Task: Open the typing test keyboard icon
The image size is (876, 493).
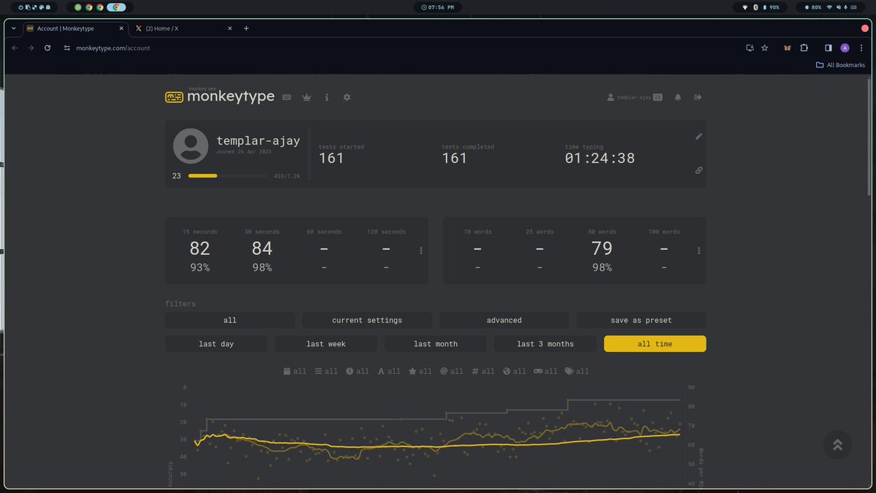Action: point(287,97)
